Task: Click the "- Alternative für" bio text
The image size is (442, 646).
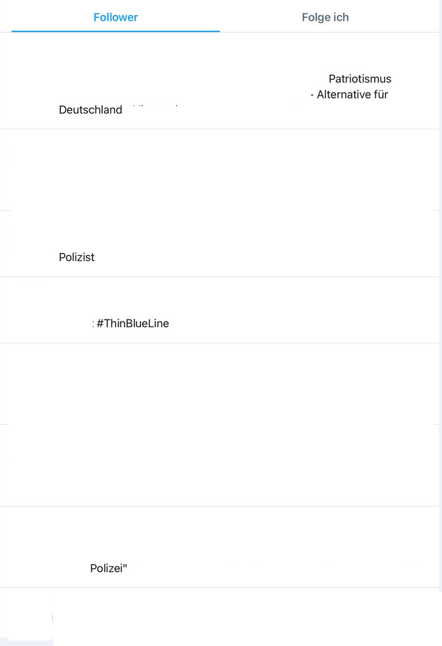Action: (349, 94)
